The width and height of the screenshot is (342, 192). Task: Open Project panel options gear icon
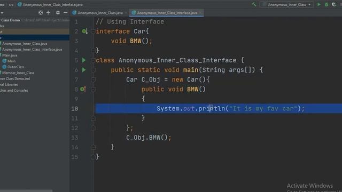pos(58,13)
